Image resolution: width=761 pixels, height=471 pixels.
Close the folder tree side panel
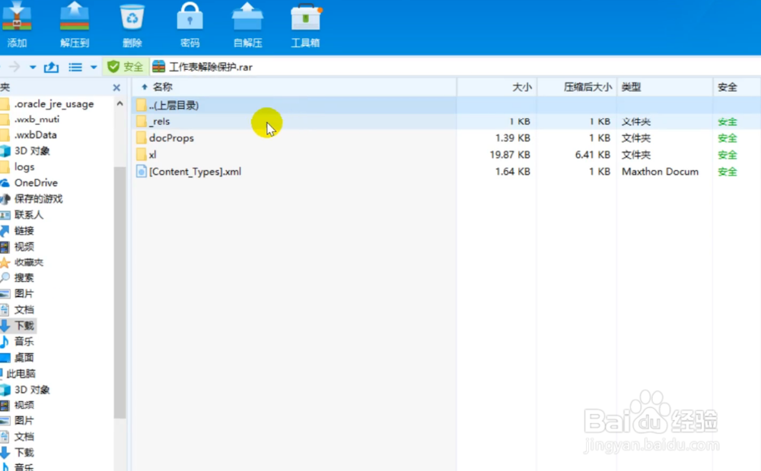[116, 87]
